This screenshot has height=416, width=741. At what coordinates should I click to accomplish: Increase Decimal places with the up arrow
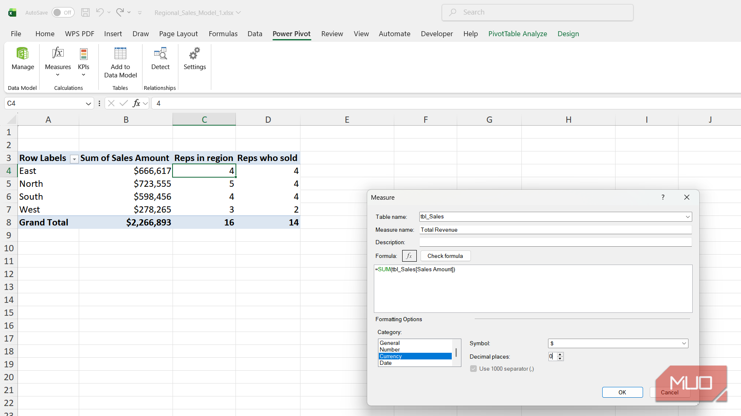click(560, 354)
